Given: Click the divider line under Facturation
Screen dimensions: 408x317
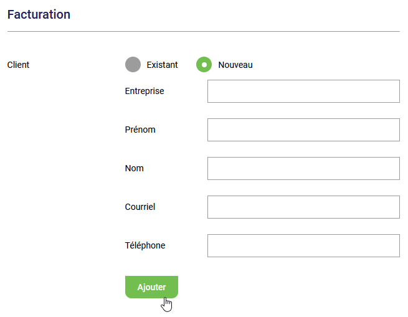Looking at the screenshot, I should click(x=203, y=31).
